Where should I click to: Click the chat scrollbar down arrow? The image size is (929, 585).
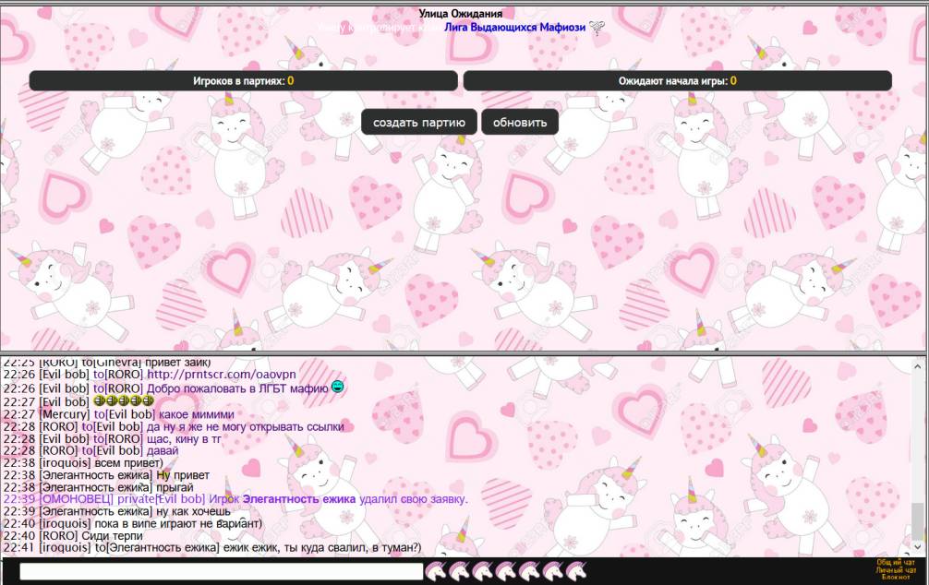tap(918, 548)
